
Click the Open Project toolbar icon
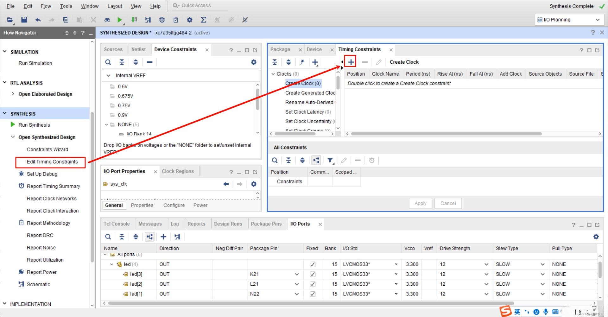pos(10,20)
